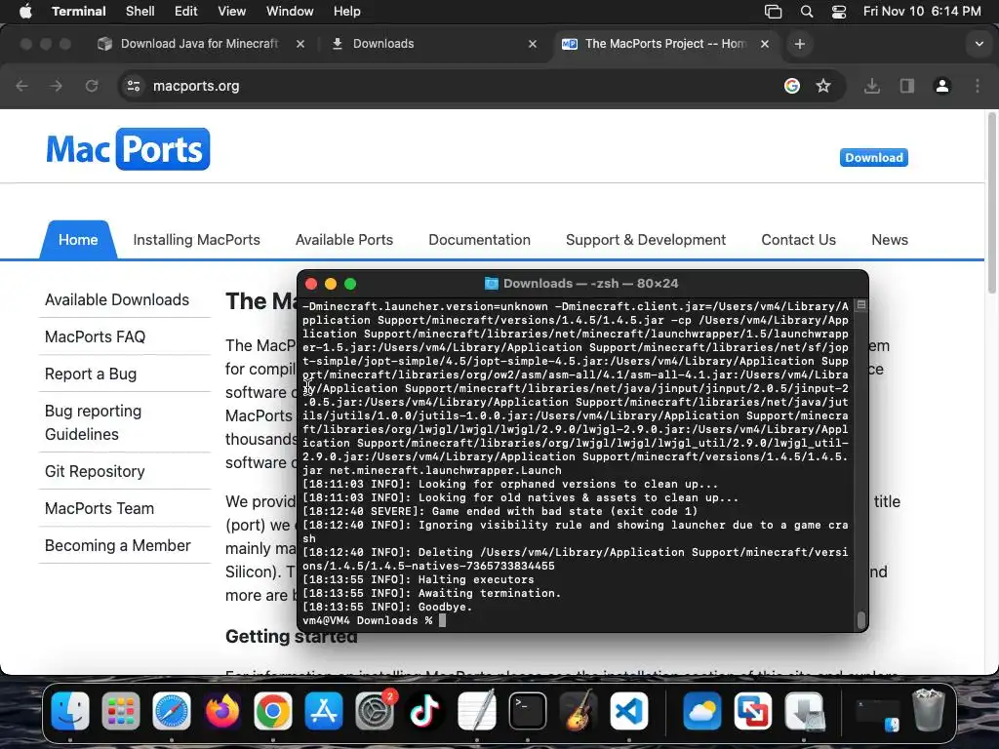The image size is (999, 749).
Task: Open the View menu
Action: tap(231, 11)
